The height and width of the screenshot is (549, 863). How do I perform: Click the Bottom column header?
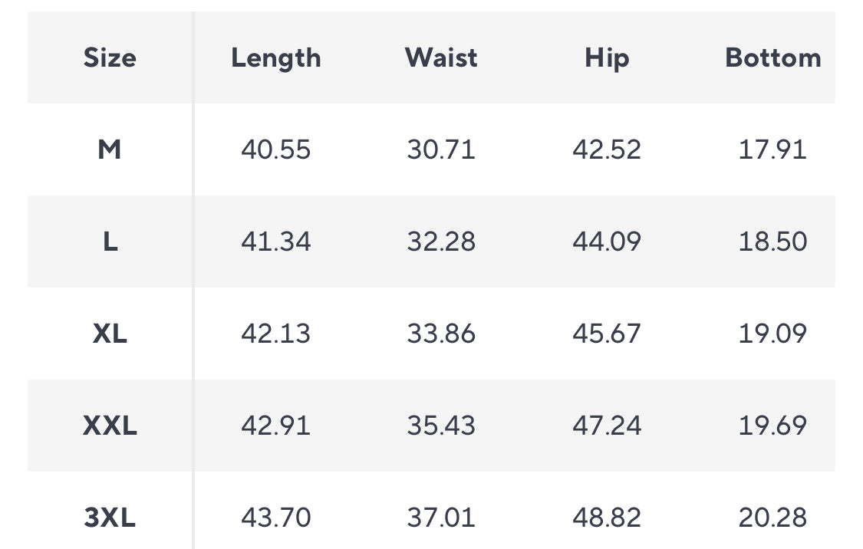(x=772, y=58)
